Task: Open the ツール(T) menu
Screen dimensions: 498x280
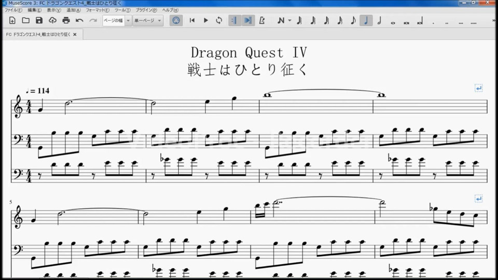Action: 122,10
